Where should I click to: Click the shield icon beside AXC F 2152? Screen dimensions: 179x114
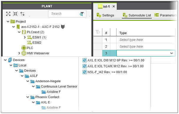63,27
